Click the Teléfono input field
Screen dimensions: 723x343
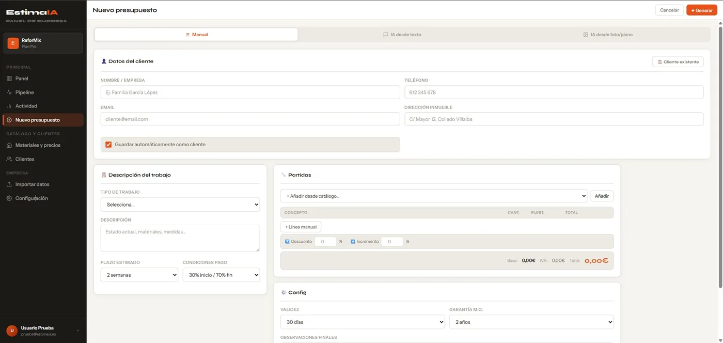(x=554, y=92)
